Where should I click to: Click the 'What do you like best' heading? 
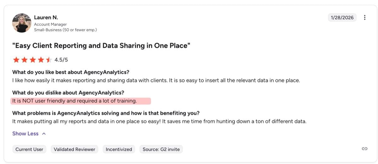pos(71,72)
